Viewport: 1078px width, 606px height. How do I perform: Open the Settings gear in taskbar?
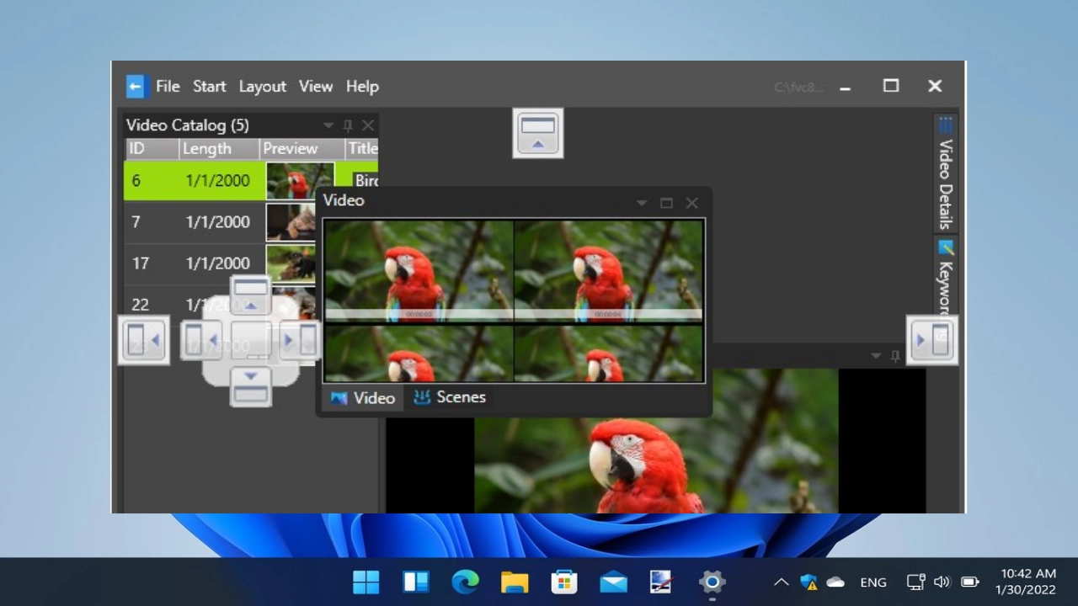coord(712,582)
